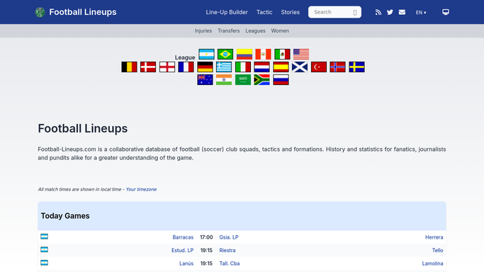Viewport: 484px width, 272px height.
Task: Navigate to the Women section
Action: click(x=280, y=31)
